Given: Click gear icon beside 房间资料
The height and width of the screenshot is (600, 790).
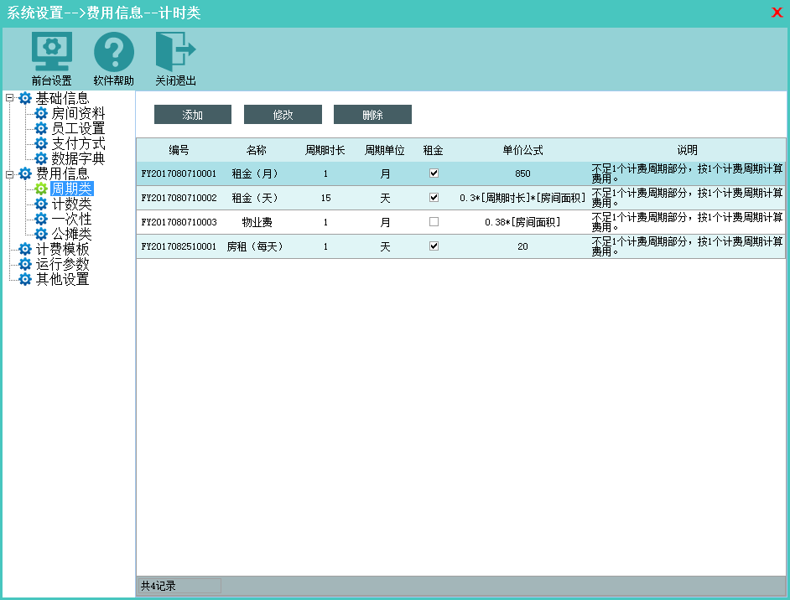Looking at the screenshot, I should click(41, 113).
